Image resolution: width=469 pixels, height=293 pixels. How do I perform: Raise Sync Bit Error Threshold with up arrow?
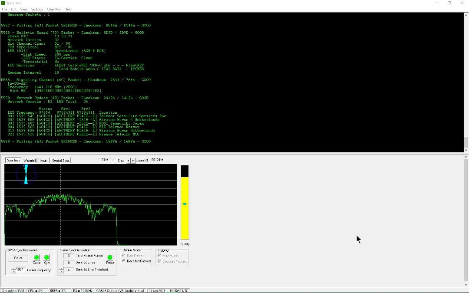click(61, 269)
